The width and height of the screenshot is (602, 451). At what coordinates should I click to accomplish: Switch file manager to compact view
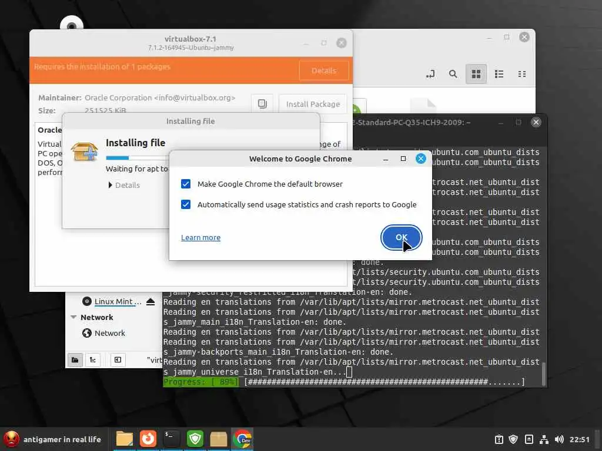coord(522,74)
